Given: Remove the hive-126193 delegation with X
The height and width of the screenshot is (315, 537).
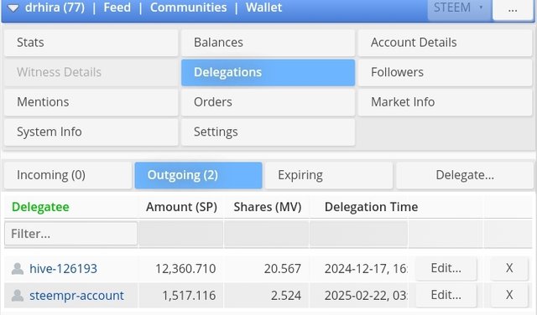Looking at the screenshot, I should click(509, 268).
